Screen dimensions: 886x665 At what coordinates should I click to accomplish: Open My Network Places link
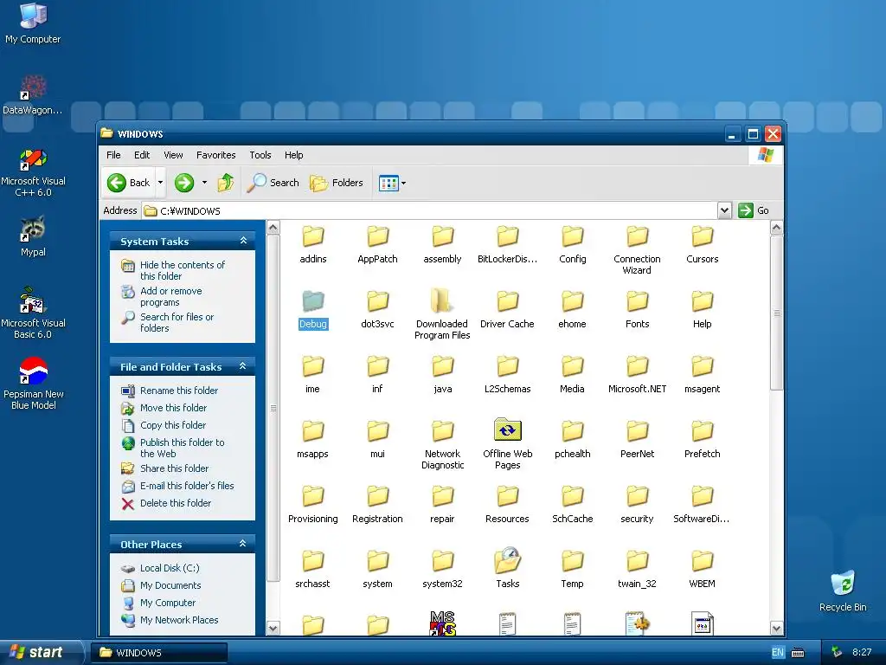(178, 620)
